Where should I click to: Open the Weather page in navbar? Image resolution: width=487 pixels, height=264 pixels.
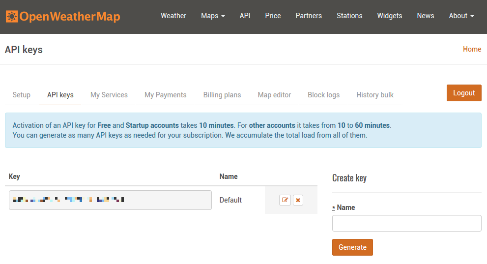(173, 16)
